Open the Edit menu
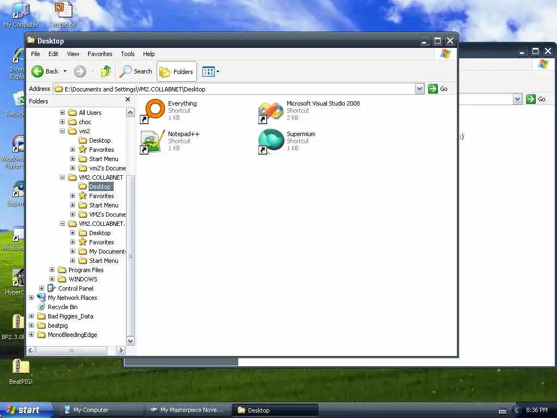This screenshot has width=557, height=418. [53, 54]
